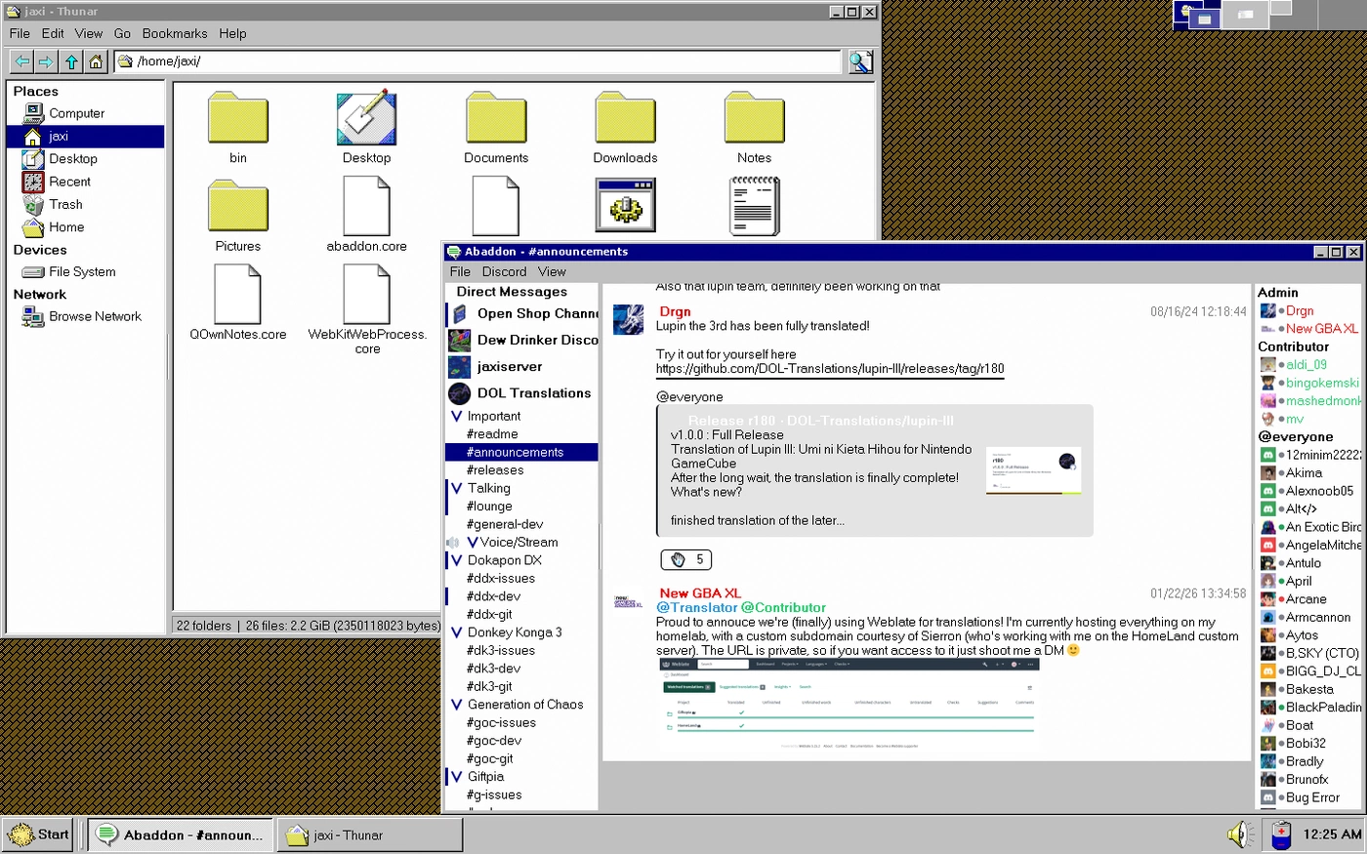Viewport: 1367px width, 854px height.
Task: Open the Thunar Go menu
Action: coord(122,33)
